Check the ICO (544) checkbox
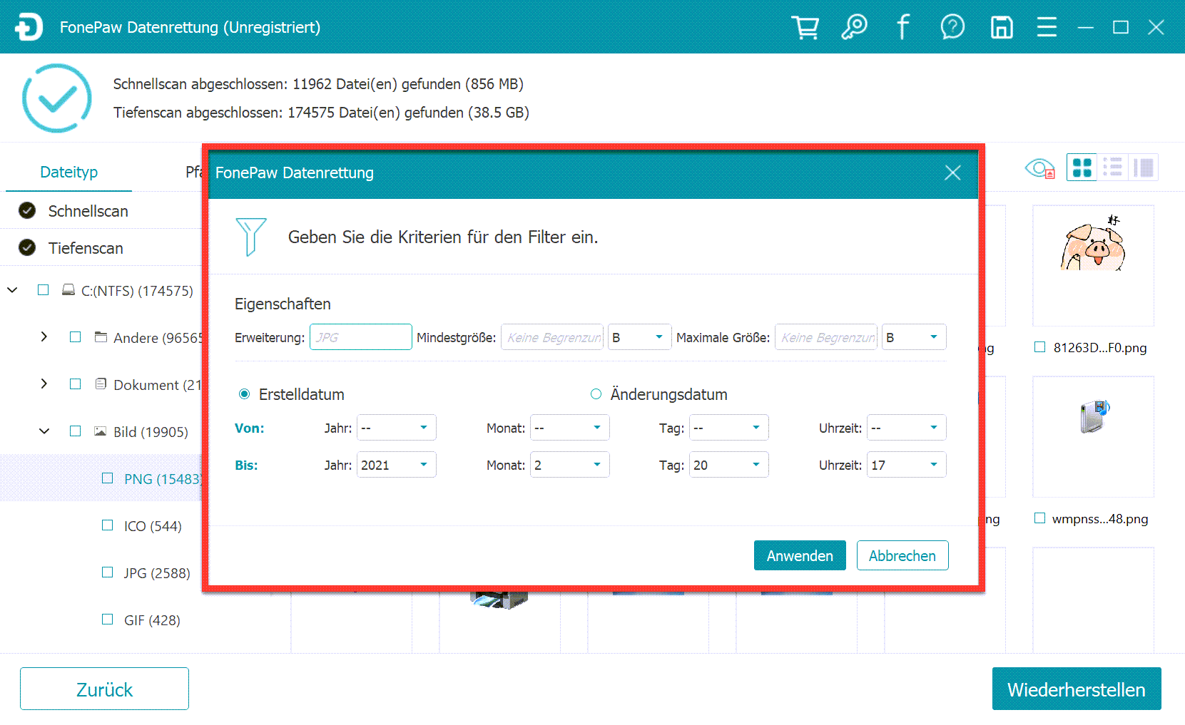1185x725 pixels. [107, 525]
